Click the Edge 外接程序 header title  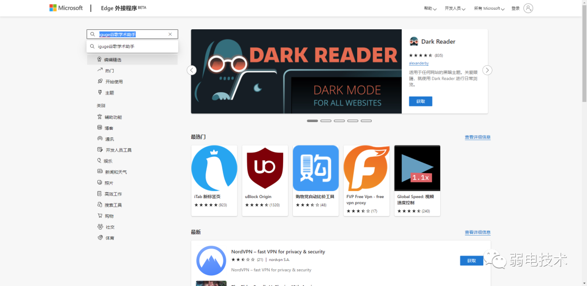coord(123,8)
